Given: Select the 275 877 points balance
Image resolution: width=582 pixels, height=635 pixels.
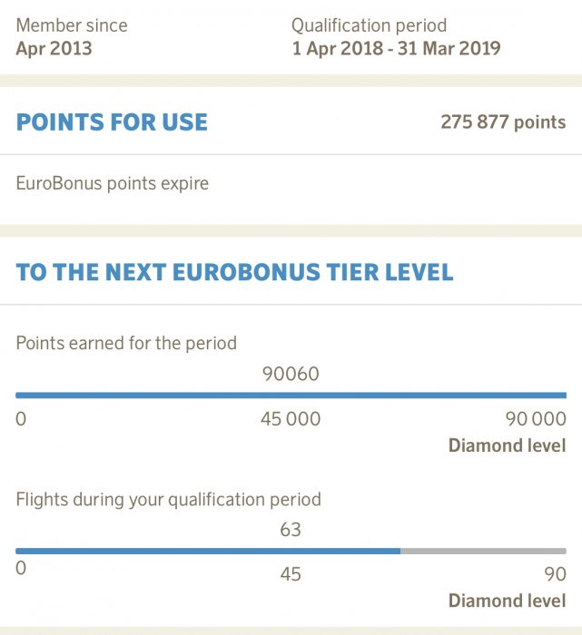Looking at the screenshot, I should click(503, 122).
